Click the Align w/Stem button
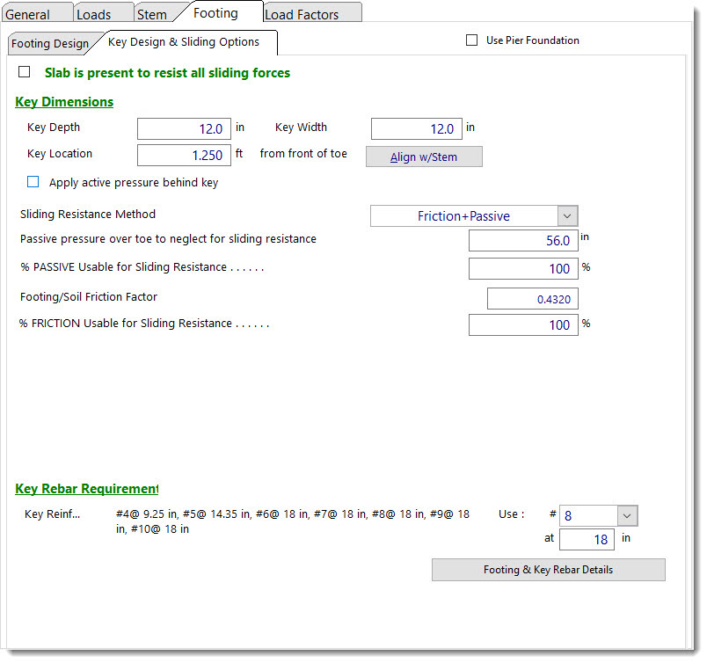 (x=424, y=157)
